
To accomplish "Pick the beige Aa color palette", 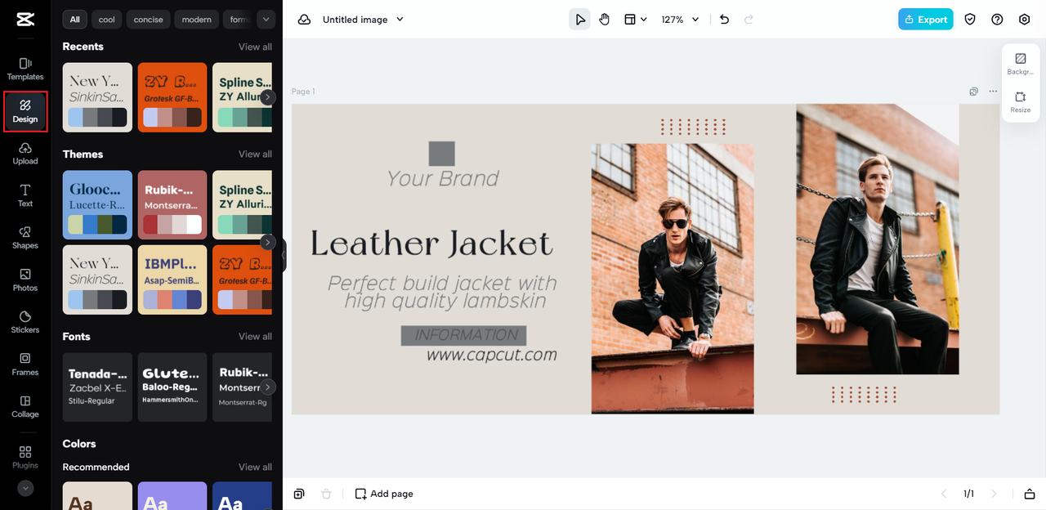I will tap(97, 496).
